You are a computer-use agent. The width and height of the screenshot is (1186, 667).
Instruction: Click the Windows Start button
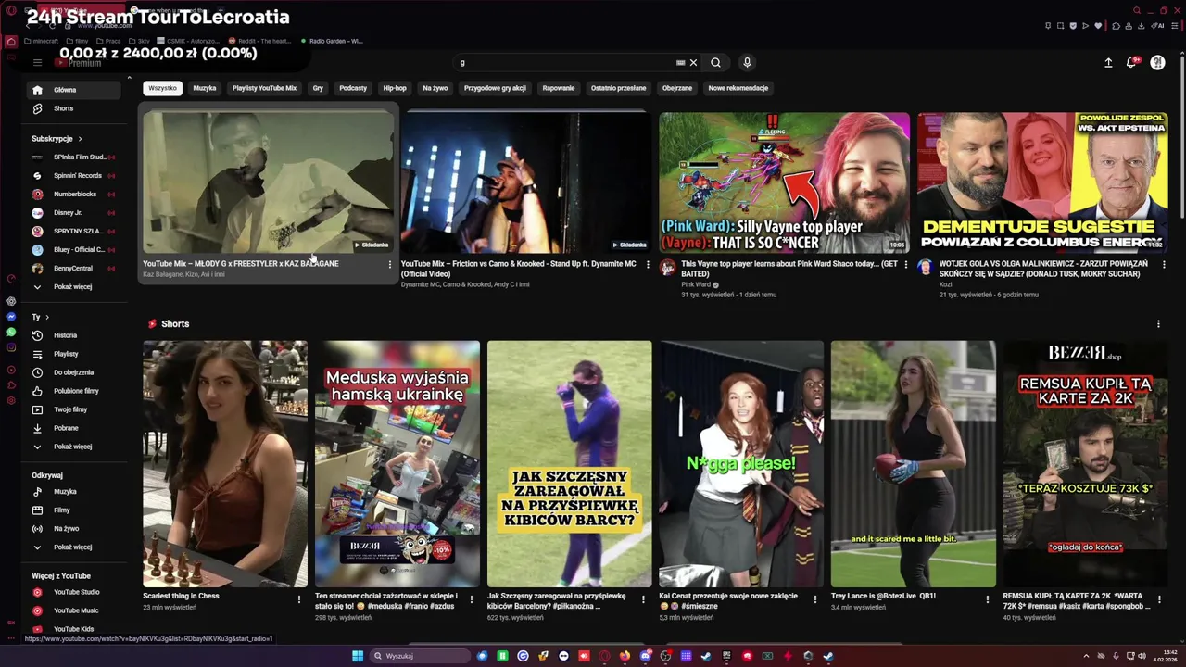pyautogui.click(x=358, y=656)
